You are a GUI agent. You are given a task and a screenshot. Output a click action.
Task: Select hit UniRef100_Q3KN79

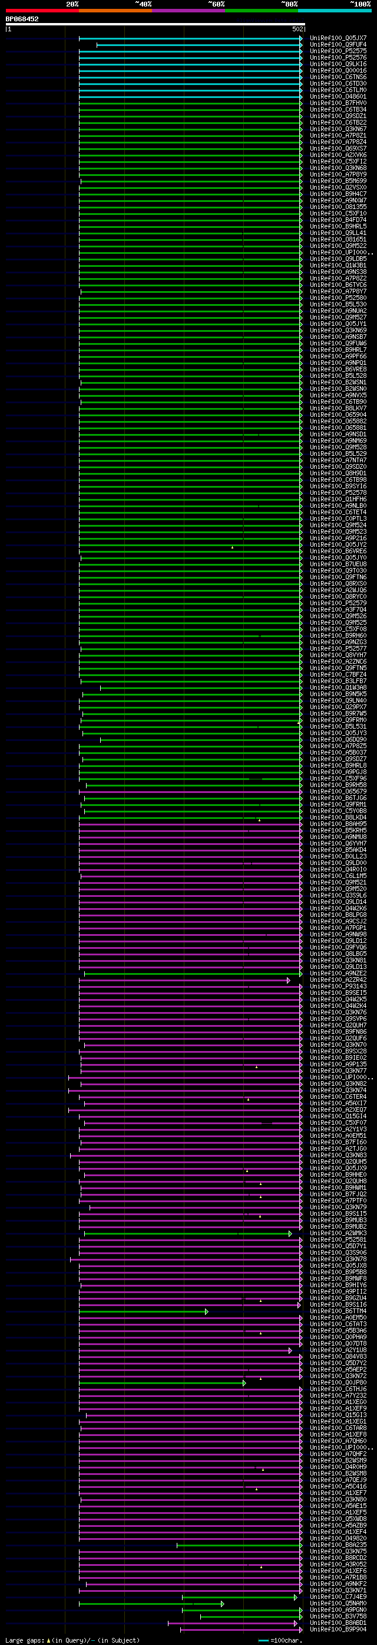pyautogui.click(x=338, y=1207)
